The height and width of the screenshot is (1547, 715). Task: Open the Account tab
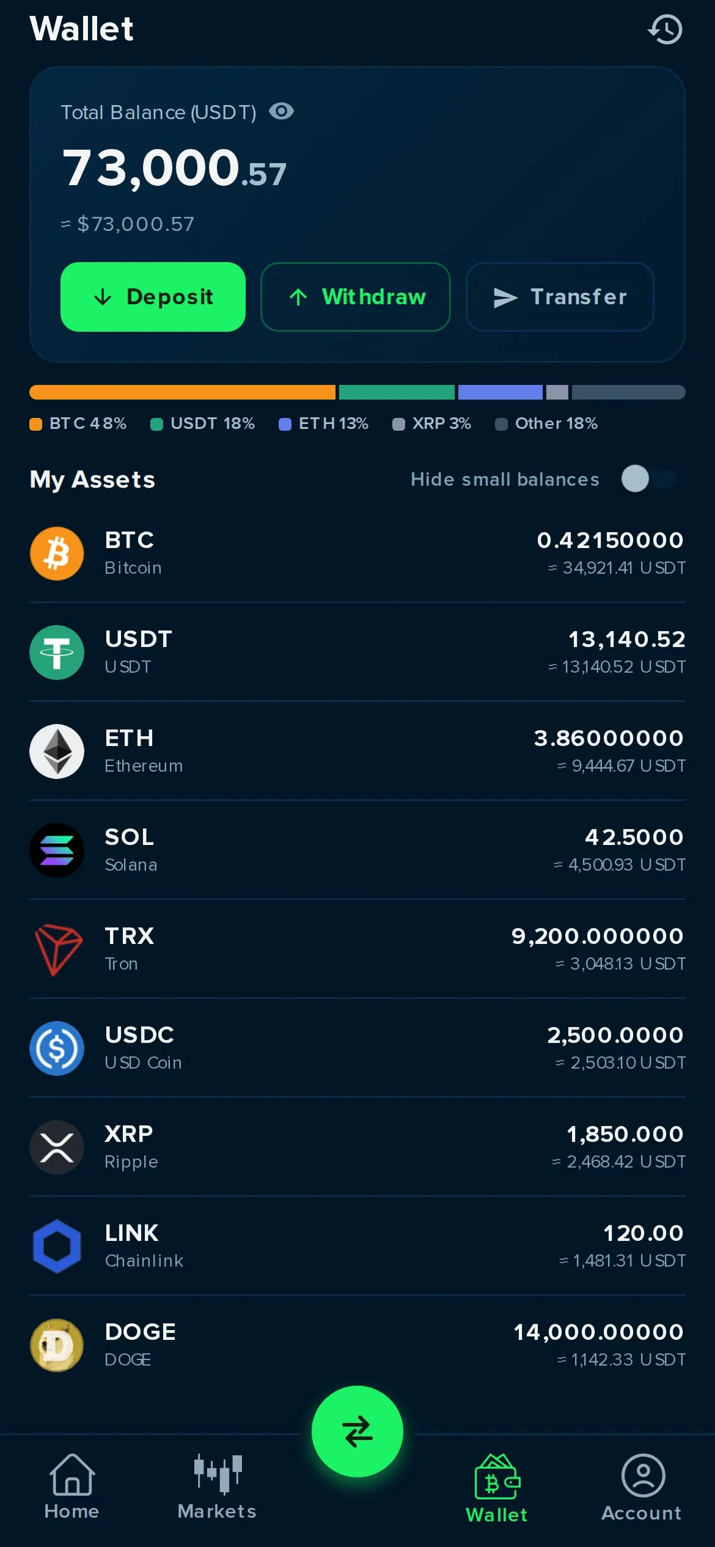(x=642, y=1487)
